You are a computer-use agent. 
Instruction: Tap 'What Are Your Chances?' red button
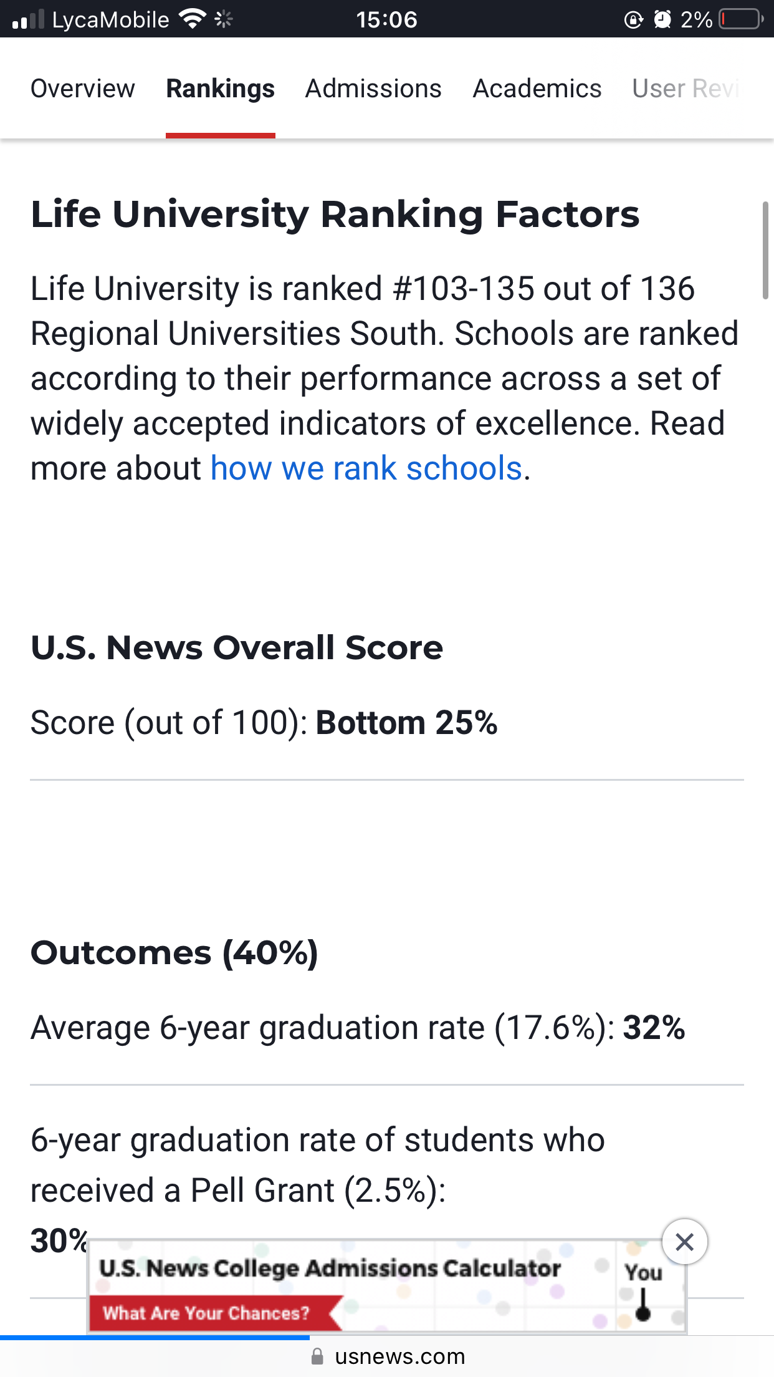[215, 1313]
